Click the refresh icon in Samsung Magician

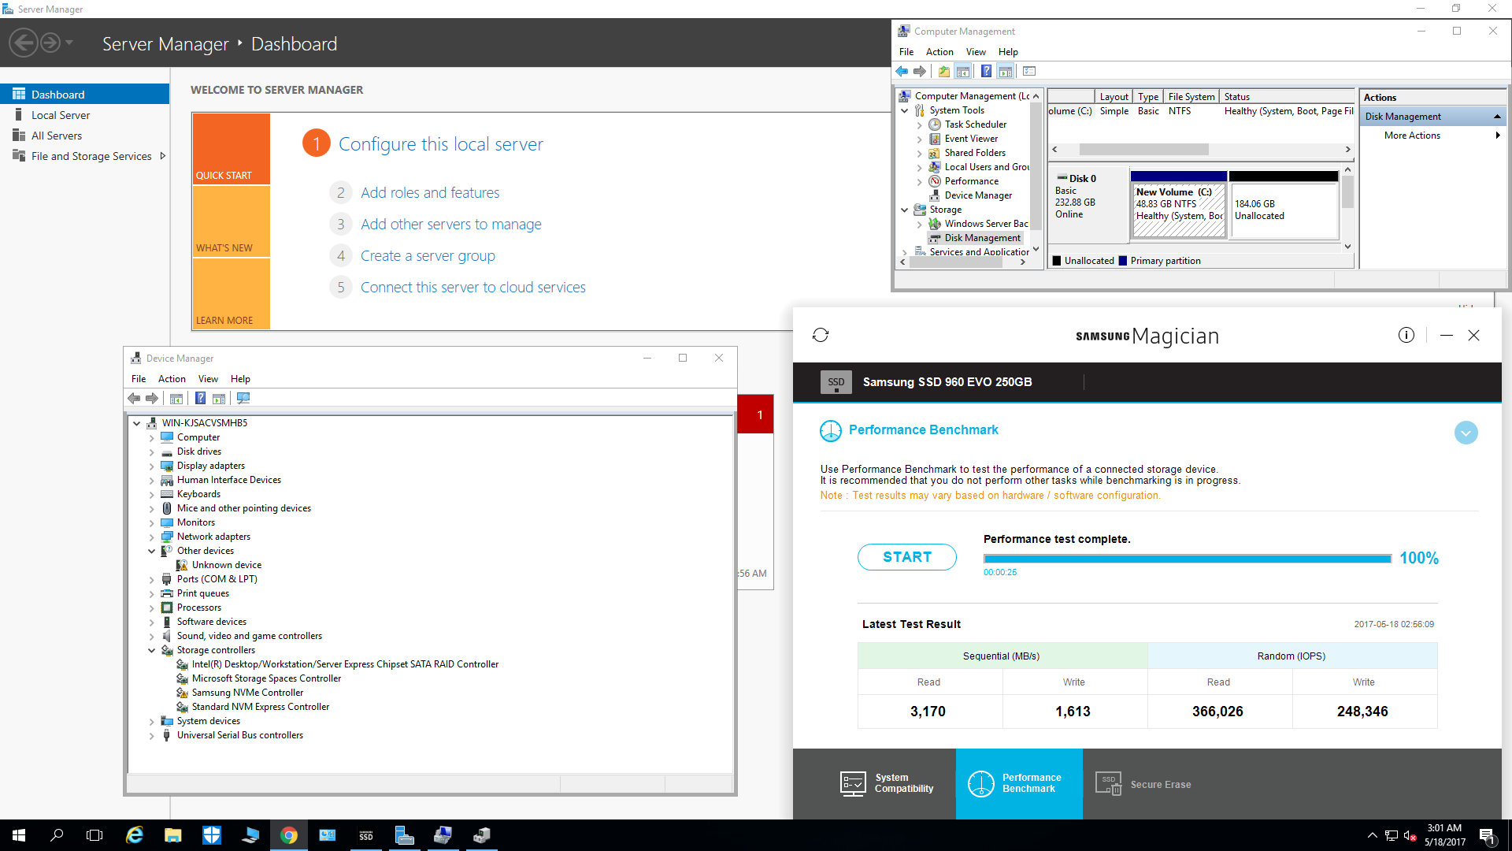[821, 335]
